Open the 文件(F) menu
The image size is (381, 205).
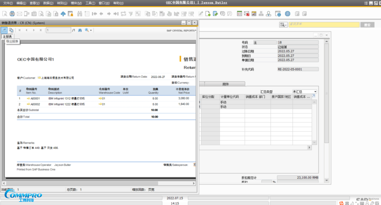[x=8, y=3]
